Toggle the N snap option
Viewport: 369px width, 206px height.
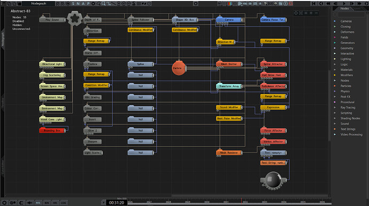click(x=78, y=4)
